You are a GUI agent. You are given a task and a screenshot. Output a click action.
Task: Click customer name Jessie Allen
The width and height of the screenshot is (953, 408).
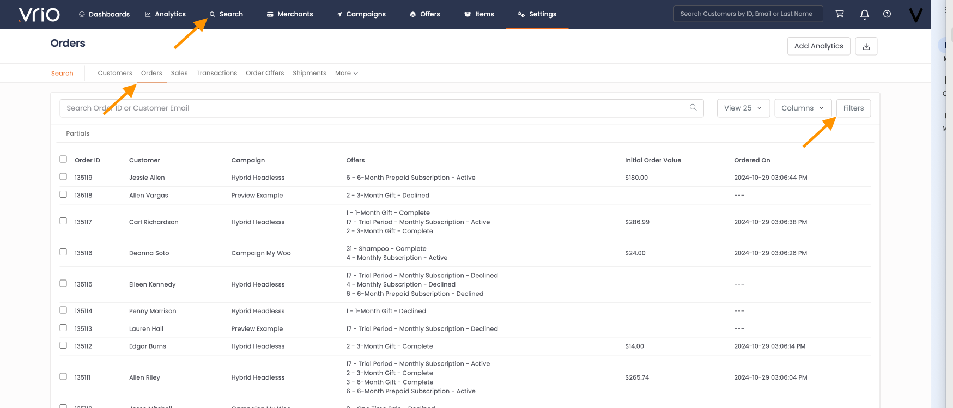[x=147, y=178]
